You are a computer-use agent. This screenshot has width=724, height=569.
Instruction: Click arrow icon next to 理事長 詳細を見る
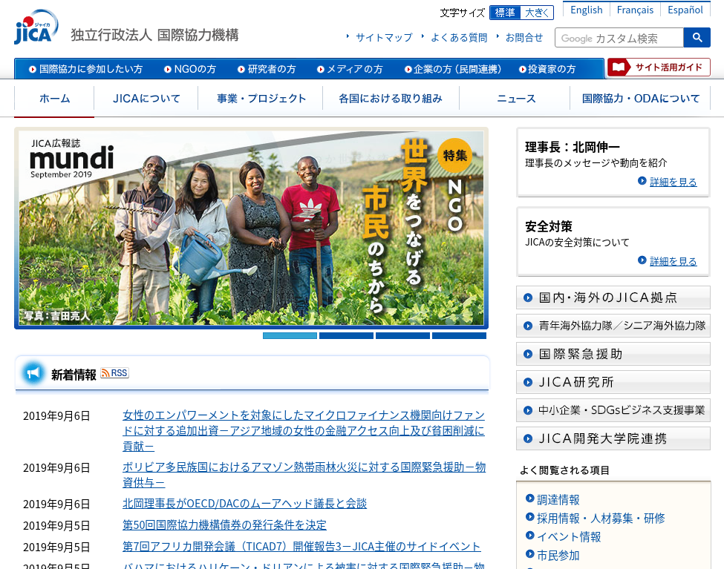(642, 181)
